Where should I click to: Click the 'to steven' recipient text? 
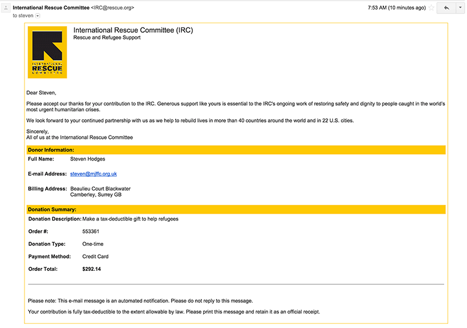23,16
